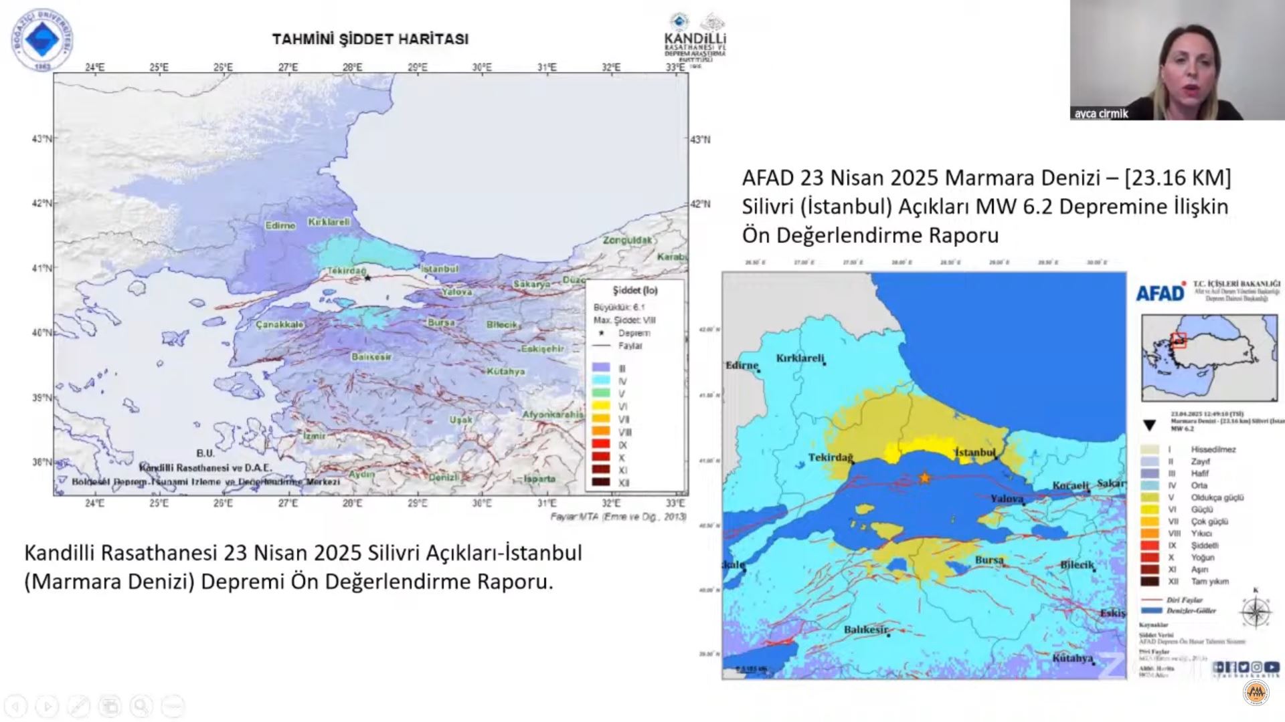This screenshot has height=722, width=1285.
Task: Click the zoom magnifier slideshow icon
Action: coord(141,706)
